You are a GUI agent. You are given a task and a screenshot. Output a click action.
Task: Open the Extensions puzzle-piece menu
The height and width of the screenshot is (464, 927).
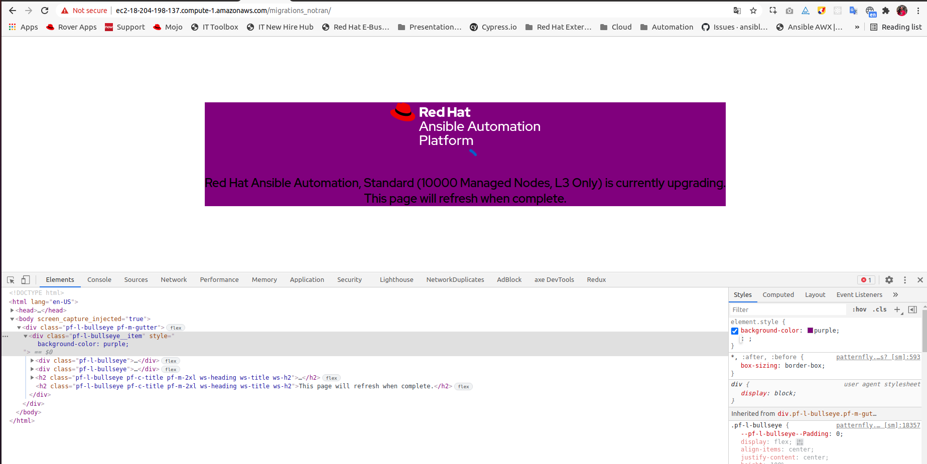(886, 11)
